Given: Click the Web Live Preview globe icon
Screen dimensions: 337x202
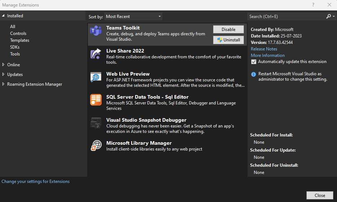Looking at the screenshot, I should (96, 77).
